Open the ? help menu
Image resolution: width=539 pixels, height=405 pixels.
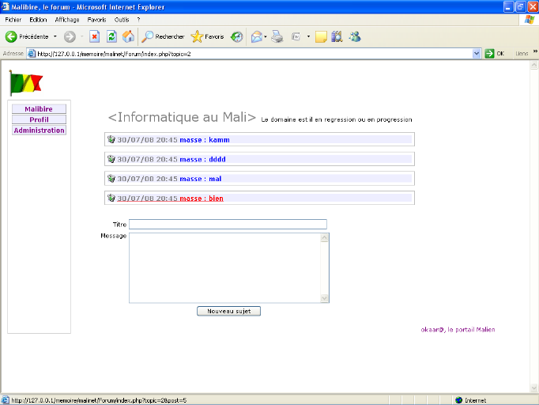click(138, 20)
